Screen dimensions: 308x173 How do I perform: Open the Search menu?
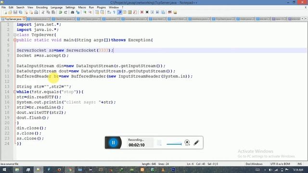coord(20,8)
